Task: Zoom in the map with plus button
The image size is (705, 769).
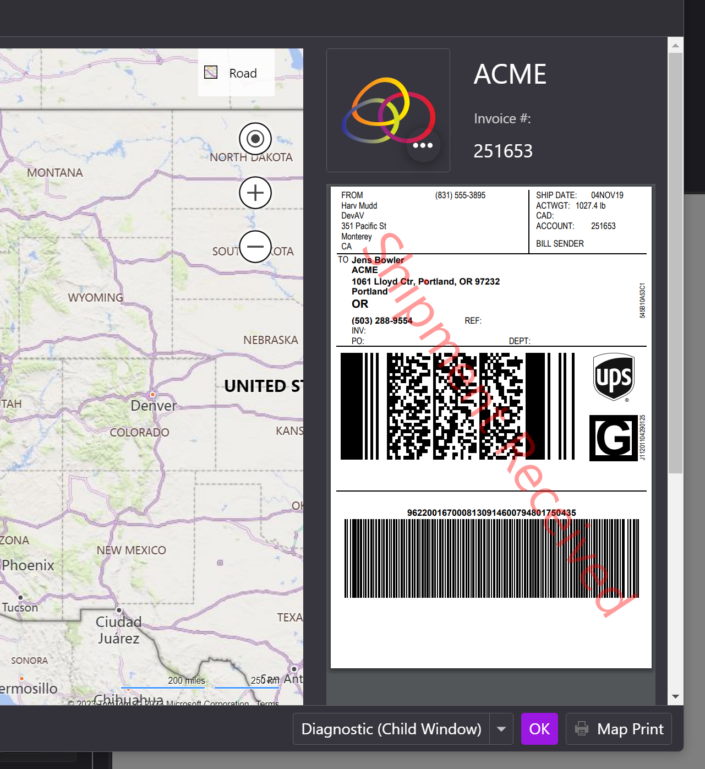Action: click(x=255, y=193)
